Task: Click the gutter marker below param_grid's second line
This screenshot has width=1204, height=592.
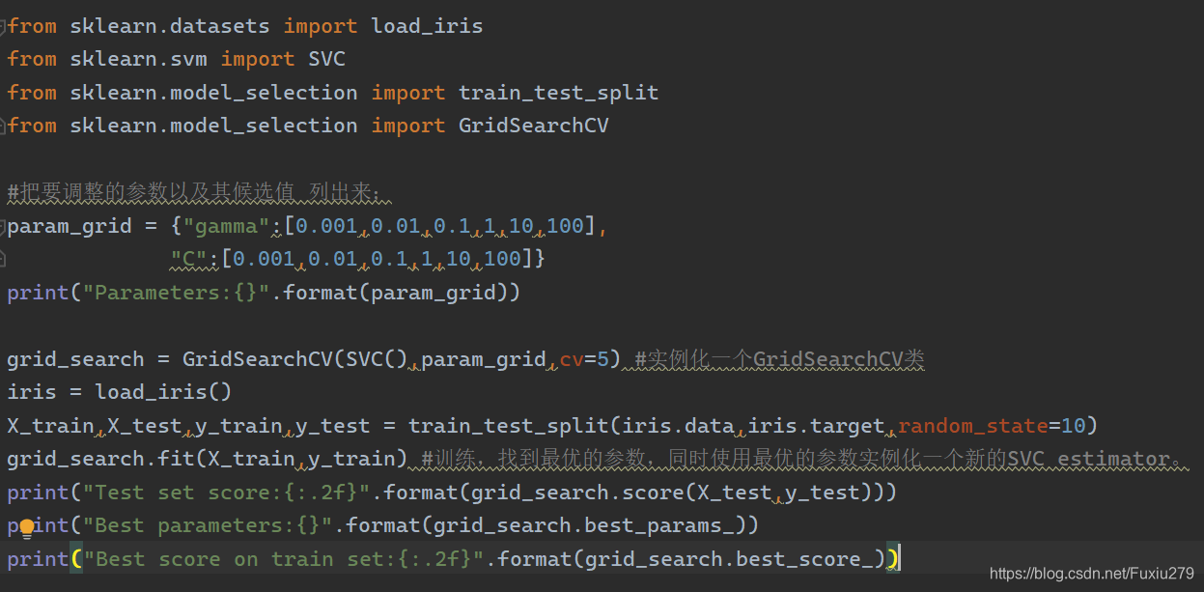Action: click(x=4, y=258)
